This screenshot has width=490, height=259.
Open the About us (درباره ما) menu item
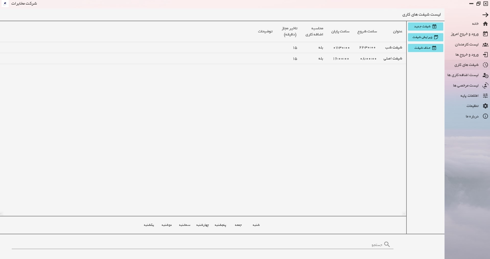click(472, 116)
